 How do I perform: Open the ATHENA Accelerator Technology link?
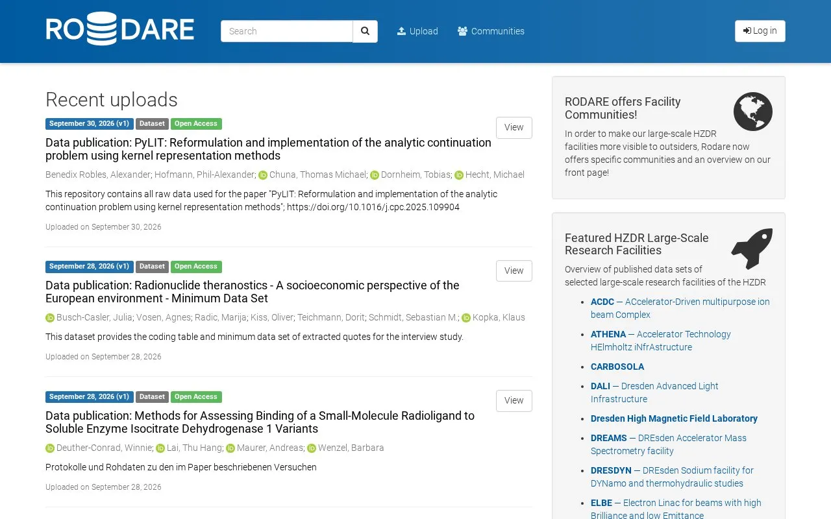click(x=661, y=341)
